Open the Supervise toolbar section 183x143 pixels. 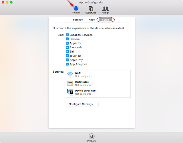(x=91, y=10)
